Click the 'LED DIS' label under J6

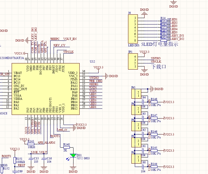(x=134, y=45)
